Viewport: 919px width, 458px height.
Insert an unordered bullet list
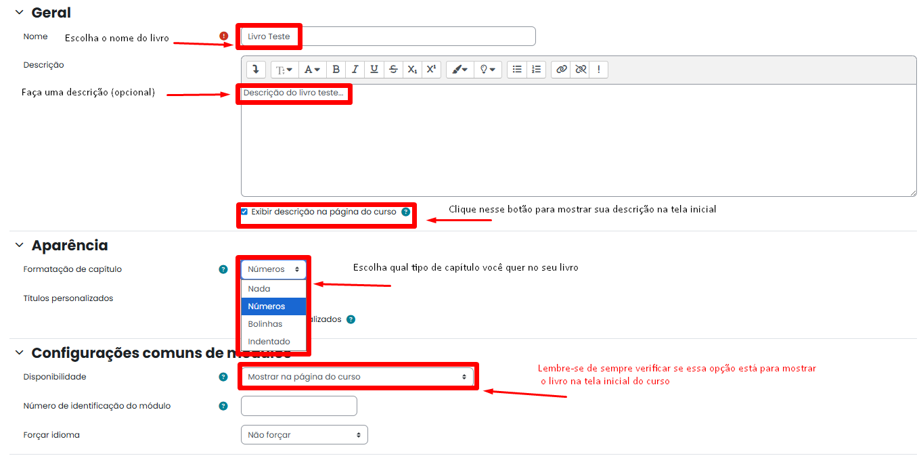516,69
